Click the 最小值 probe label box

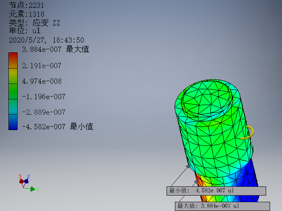tap(216, 191)
